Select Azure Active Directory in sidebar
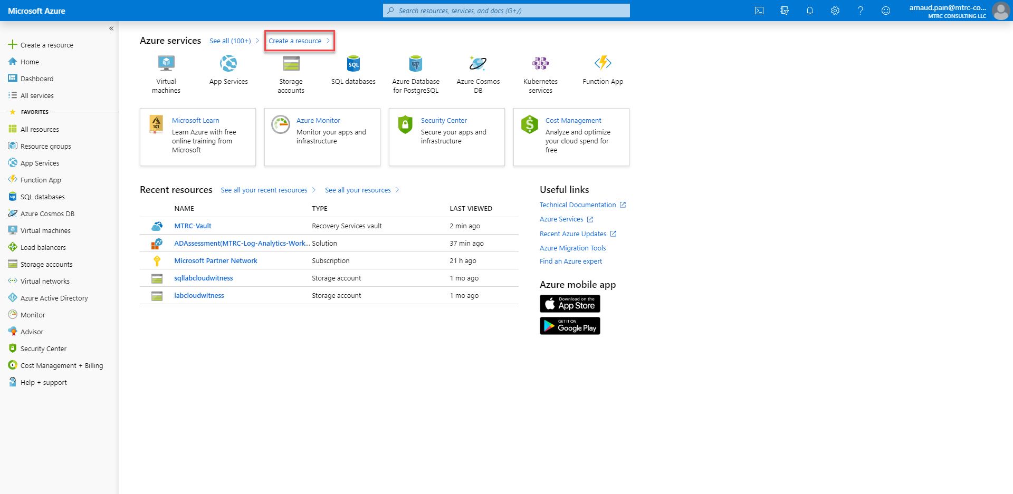Viewport: 1013px width, 494px height. pyautogui.click(x=54, y=298)
